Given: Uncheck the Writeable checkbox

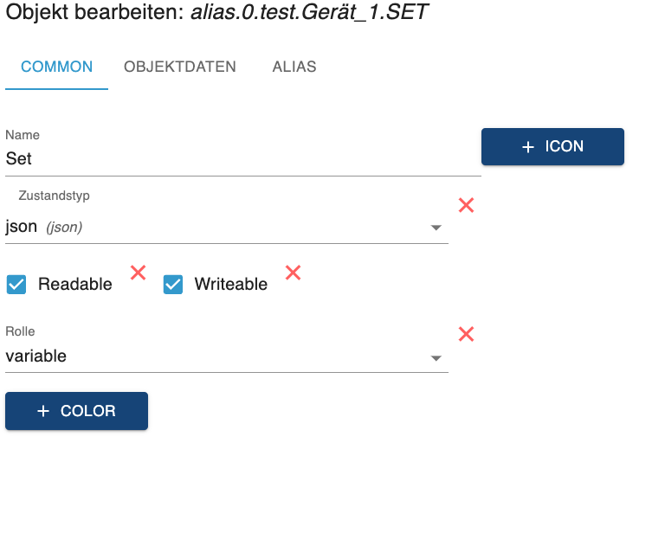Looking at the screenshot, I should (x=173, y=284).
